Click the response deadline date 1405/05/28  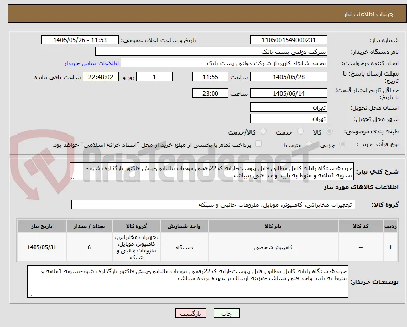click(289, 77)
